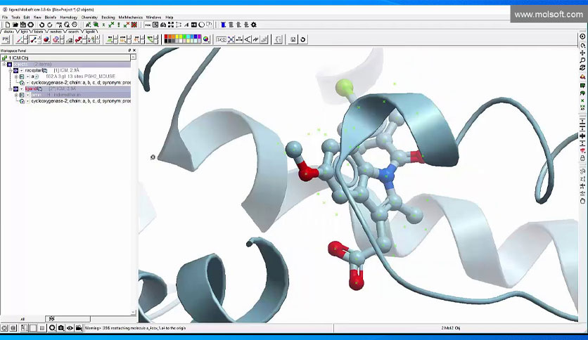The height and width of the screenshot is (340, 588).
Task: Close the Workspace Panel
Action: coord(134,50)
